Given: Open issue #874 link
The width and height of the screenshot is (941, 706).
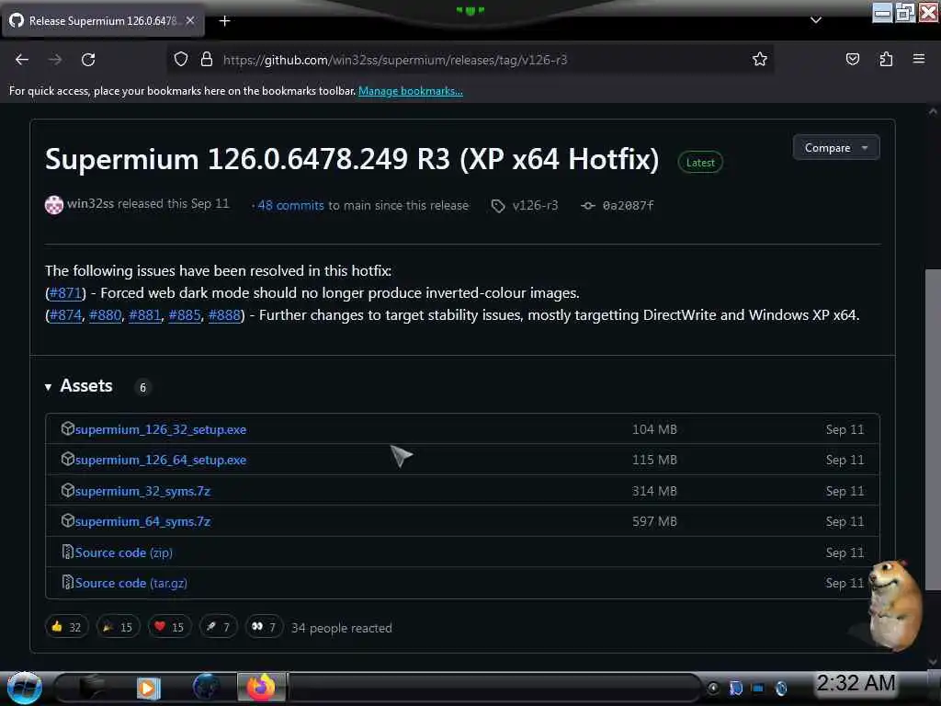Looking at the screenshot, I should 65,315.
